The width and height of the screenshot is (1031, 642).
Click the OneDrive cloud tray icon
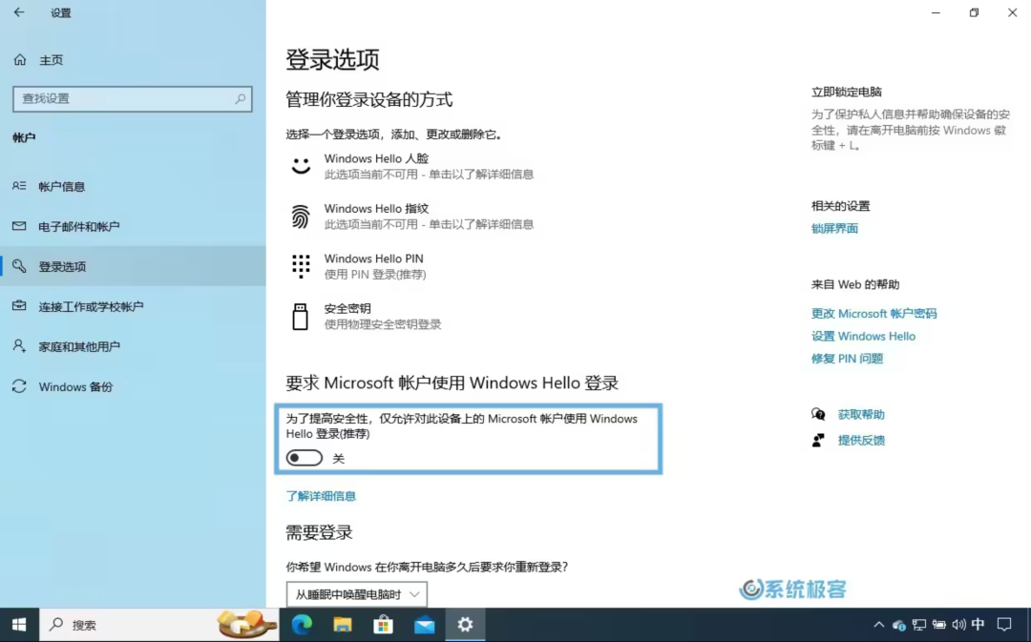[899, 625]
